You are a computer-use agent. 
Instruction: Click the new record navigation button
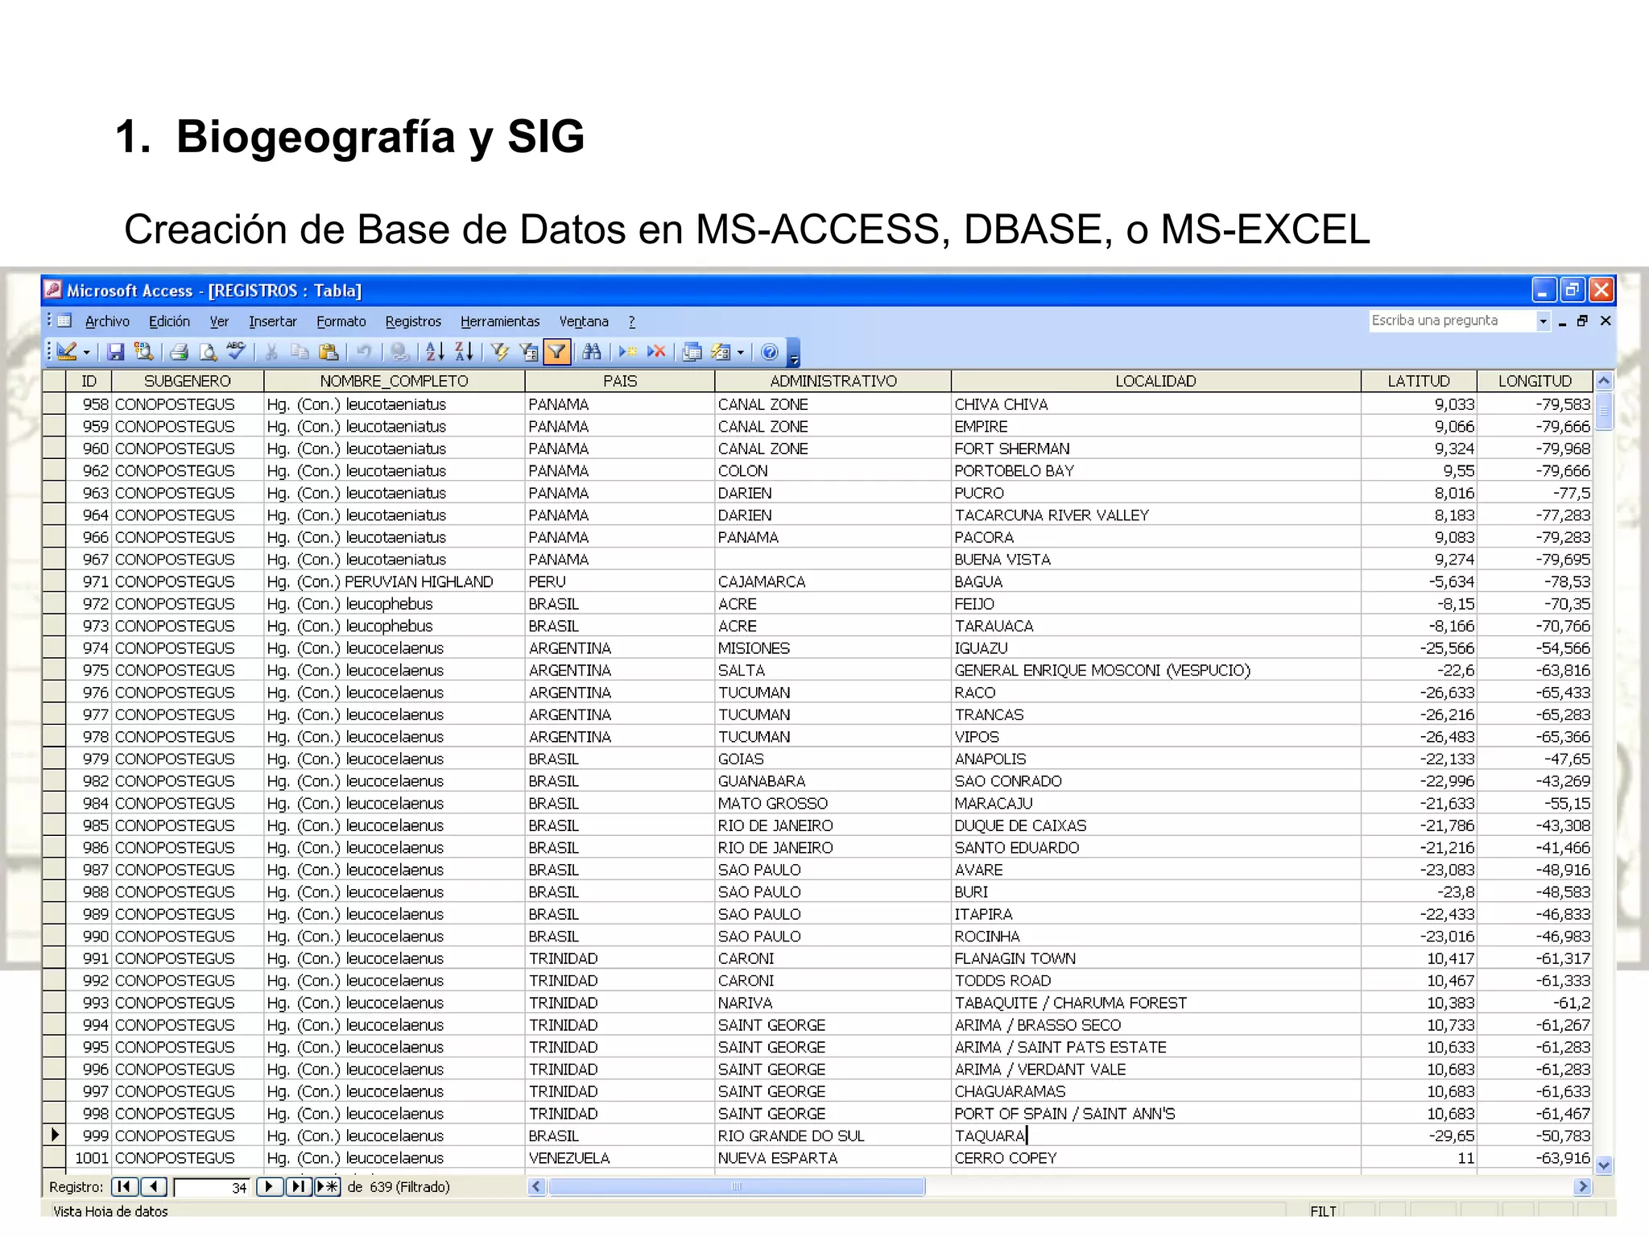coord(327,1186)
